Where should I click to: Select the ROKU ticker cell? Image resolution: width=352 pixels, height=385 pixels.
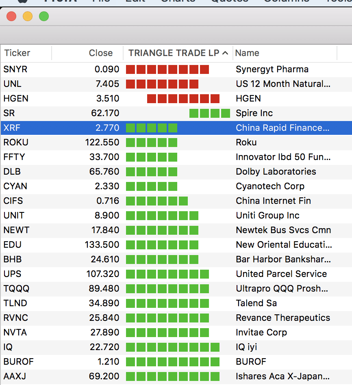pos(16,143)
